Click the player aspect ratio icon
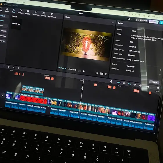 (102, 74)
